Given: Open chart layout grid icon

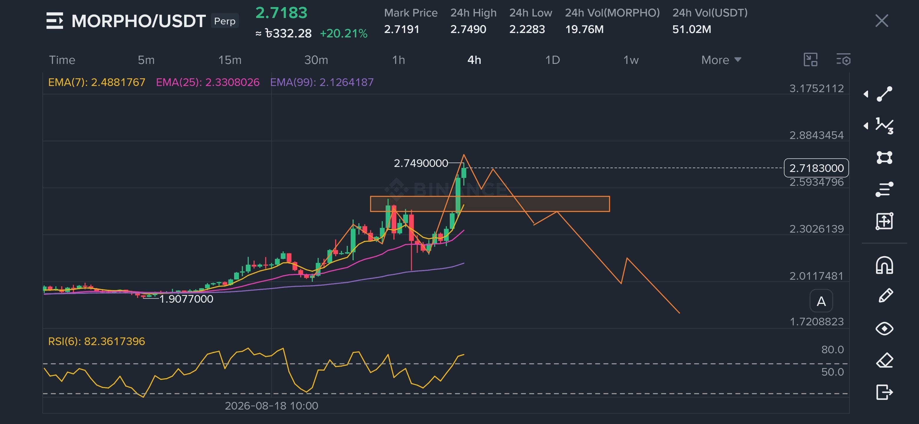Looking at the screenshot, I should click(811, 60).
